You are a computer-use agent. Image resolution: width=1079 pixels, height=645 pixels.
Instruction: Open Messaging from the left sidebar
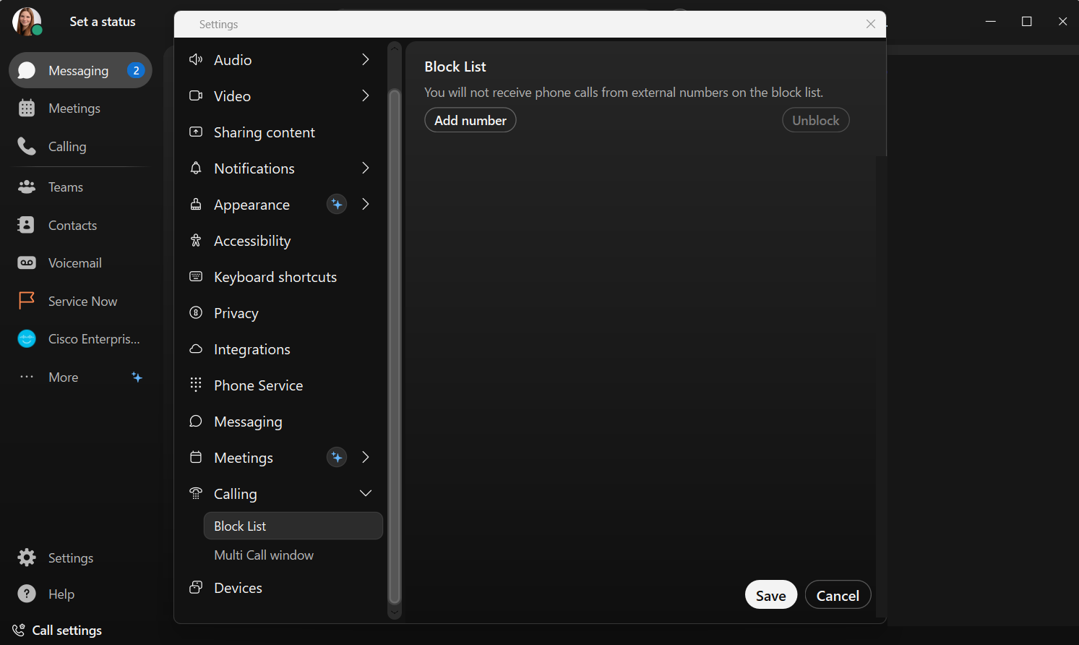(x=79, y=71)
